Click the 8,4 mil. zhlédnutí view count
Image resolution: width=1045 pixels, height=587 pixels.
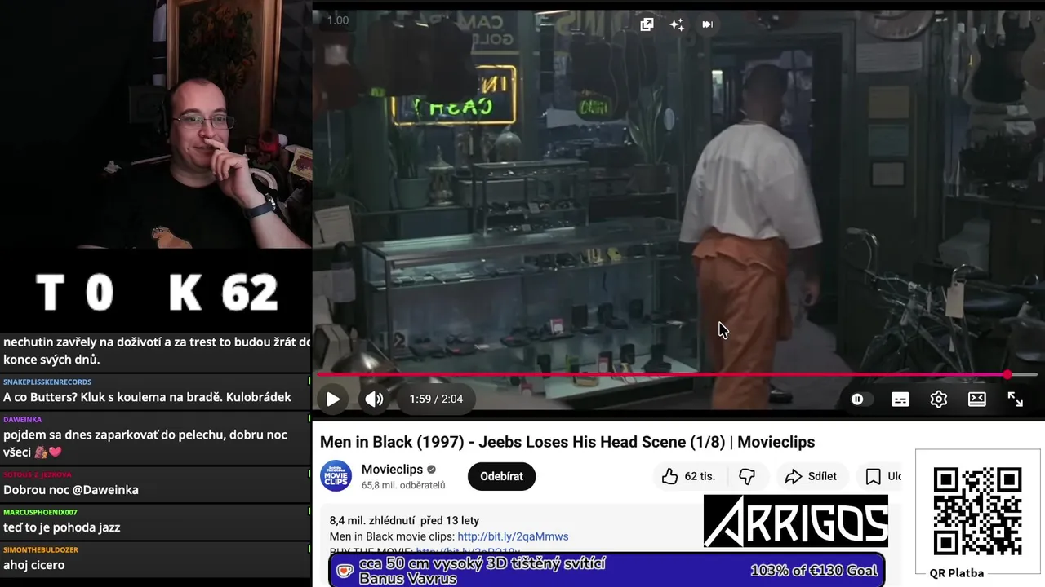click(x=373, y=520)
